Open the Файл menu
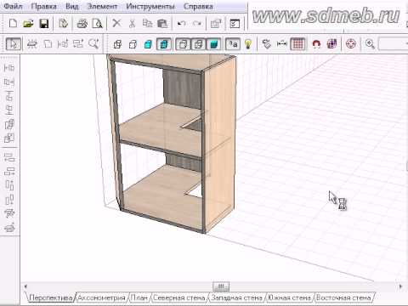Screen dimensions: 408x306 click(x=14, y=6)
